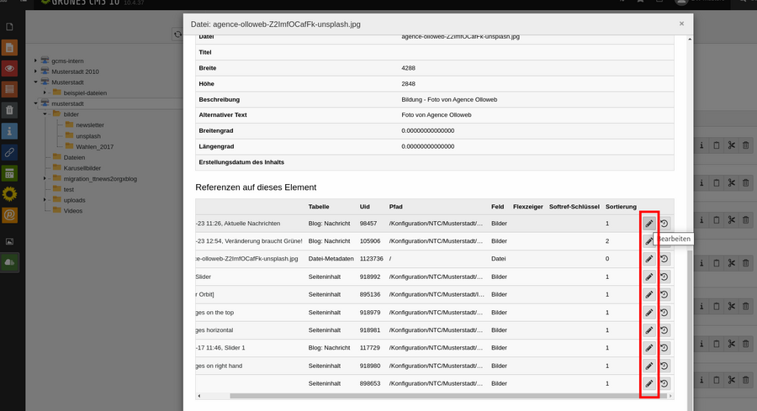The height and width of the screenshot is (411, 757).
Task: Edit the Datei-Metadaten reference 1123736
Action: [x=649, y=259]
